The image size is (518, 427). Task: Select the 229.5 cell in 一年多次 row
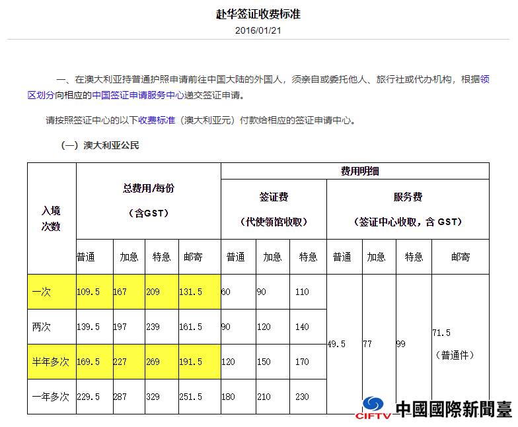[x=95, y=397]
